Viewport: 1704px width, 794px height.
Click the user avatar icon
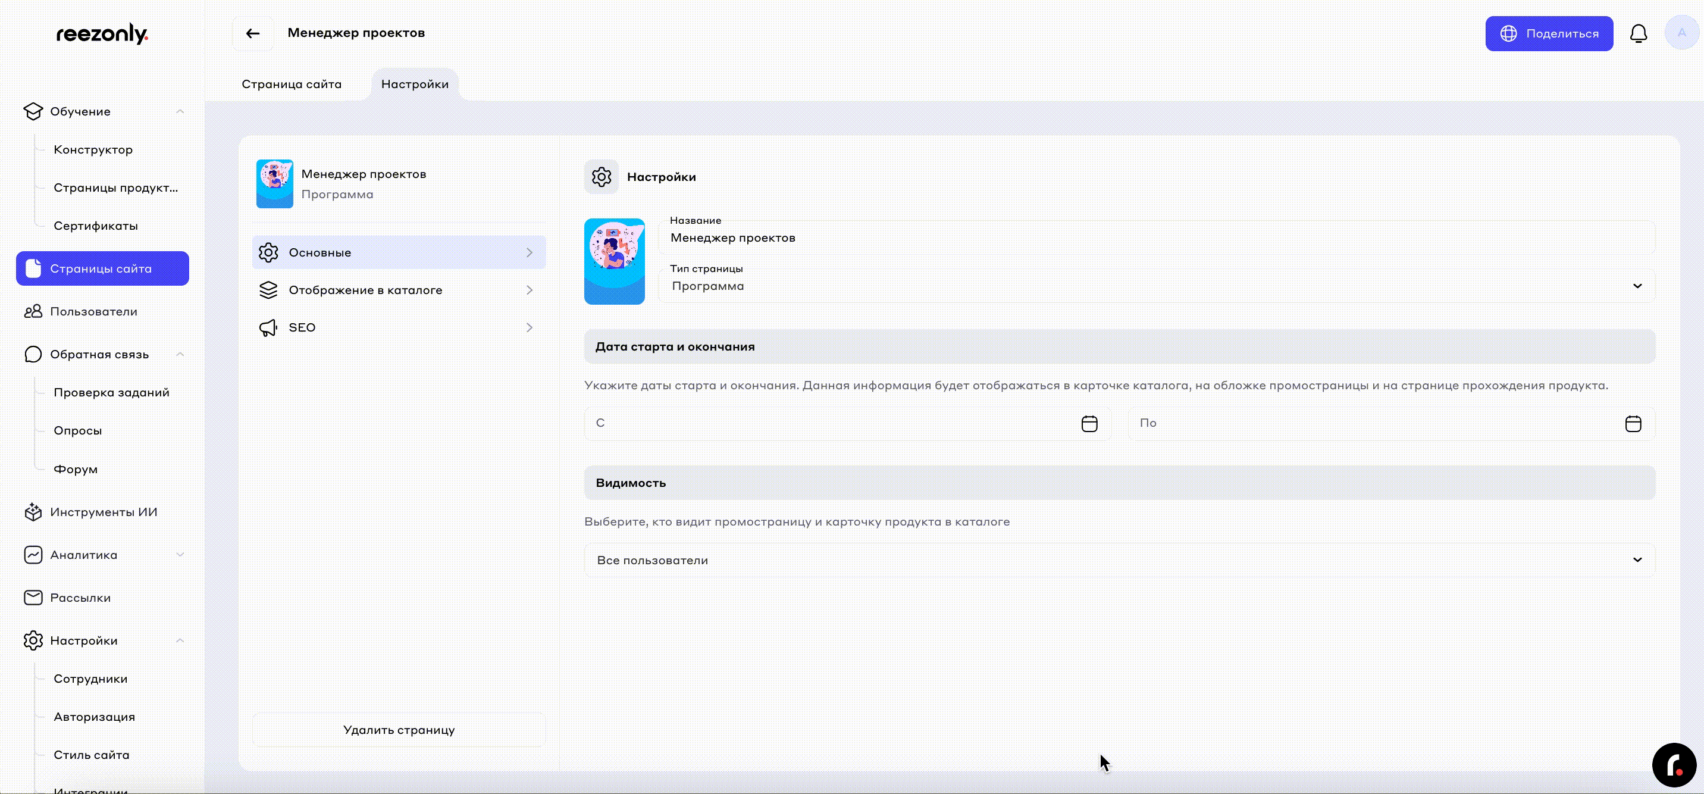1681,33
